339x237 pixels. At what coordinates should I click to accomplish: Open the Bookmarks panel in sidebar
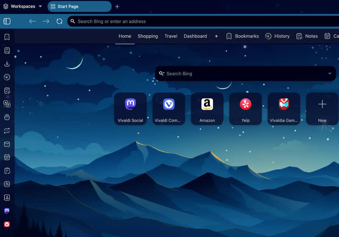coord(7,37)
